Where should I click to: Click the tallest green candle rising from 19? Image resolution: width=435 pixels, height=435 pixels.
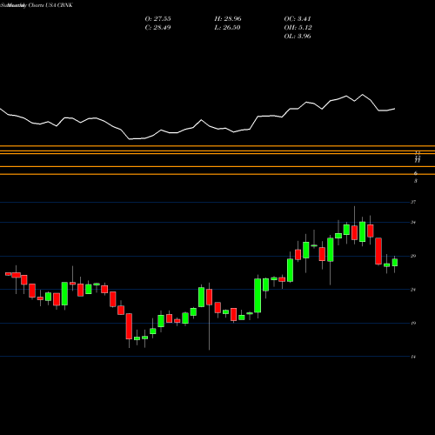258,296
